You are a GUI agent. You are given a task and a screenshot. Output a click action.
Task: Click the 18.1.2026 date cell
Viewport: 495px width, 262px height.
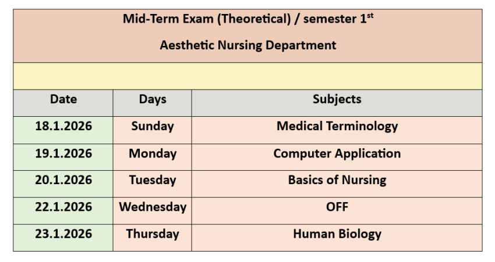click(x=63, y=126)
